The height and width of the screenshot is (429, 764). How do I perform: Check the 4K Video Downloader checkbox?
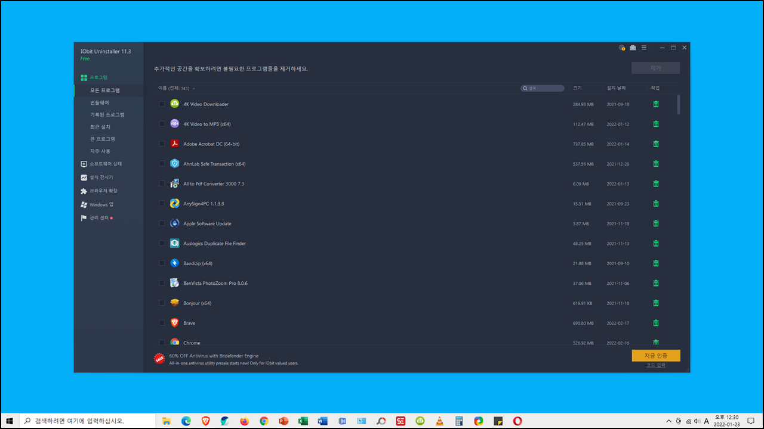point(162,104)
